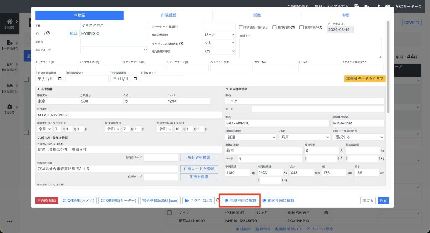This screenshot has height=233, width=430.
Task: Open the 自動車の種別 dropdown showing 普通
Action: tap(251, 137)
